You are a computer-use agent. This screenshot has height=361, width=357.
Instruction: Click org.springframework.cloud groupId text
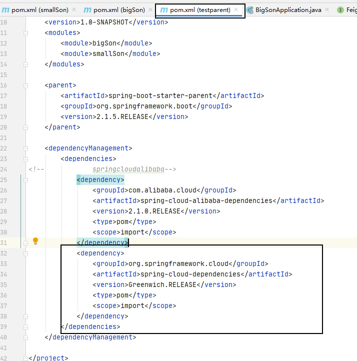[178, 263]
